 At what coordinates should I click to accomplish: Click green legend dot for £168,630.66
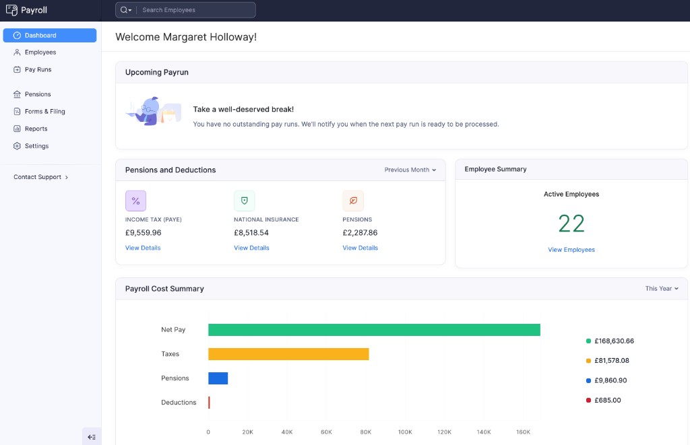click(x=588, y=341)
